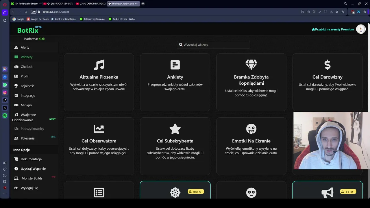Click the wheel icon on the BETA card

click(175, 193)
